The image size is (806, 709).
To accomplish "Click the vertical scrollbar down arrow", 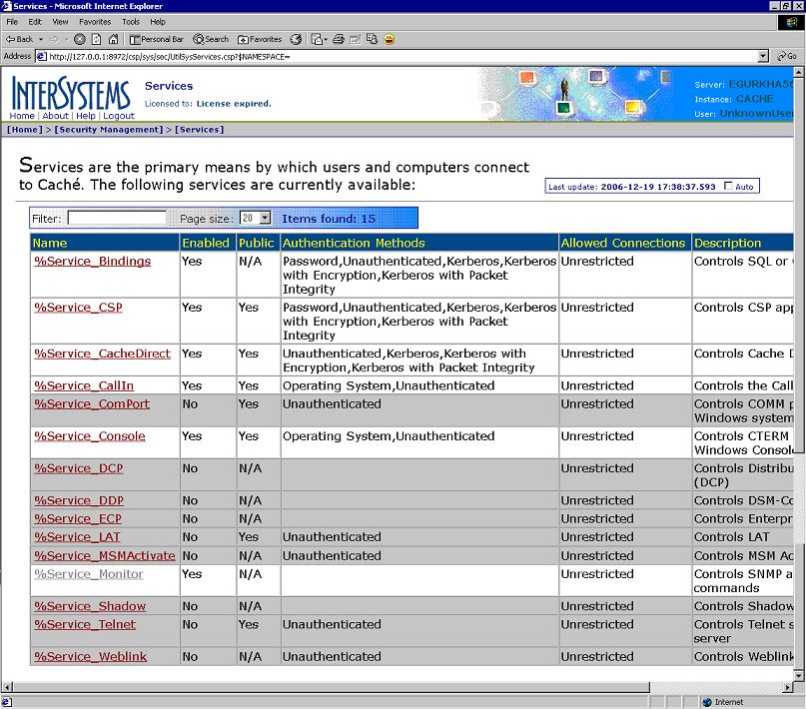I will (799, 675).
